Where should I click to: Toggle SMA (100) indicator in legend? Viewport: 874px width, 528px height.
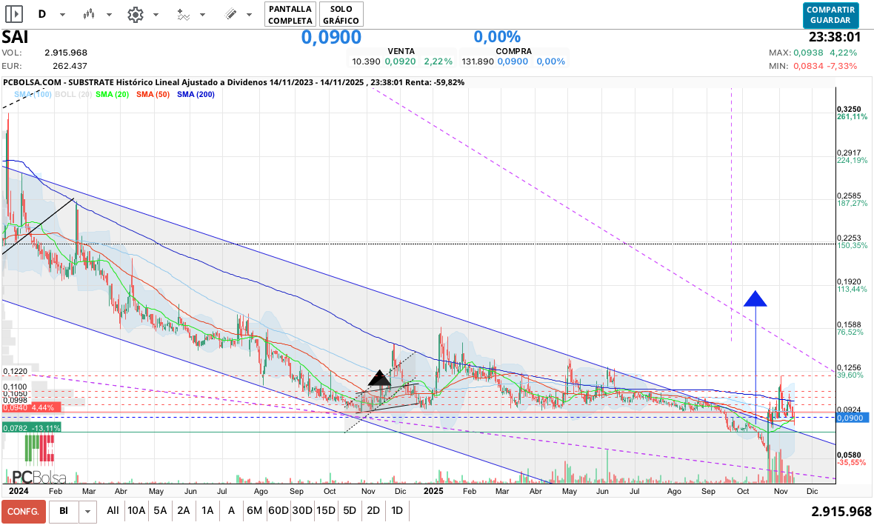[33, 95]
